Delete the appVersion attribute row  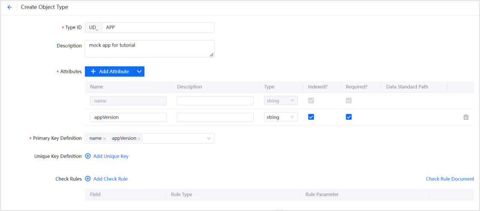coord(466,117)
